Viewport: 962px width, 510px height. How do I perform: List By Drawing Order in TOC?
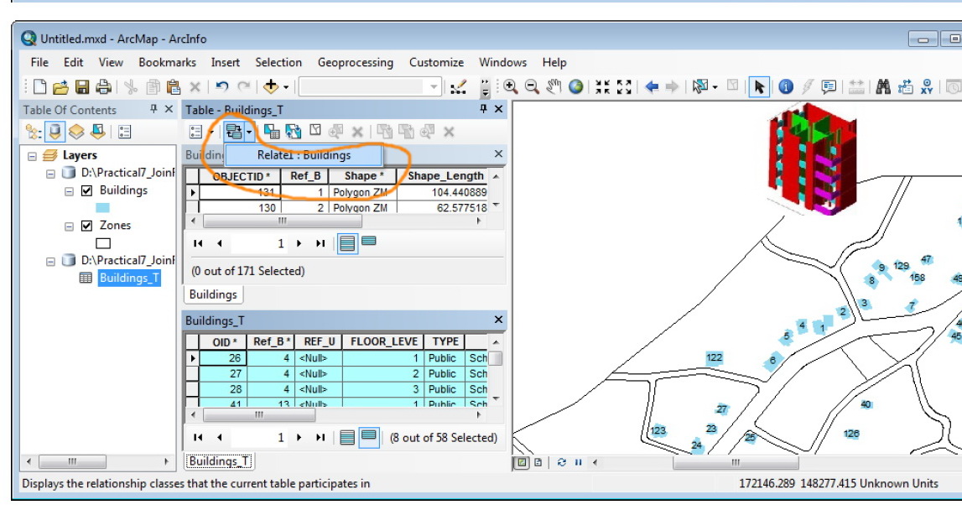pos(34,132)
